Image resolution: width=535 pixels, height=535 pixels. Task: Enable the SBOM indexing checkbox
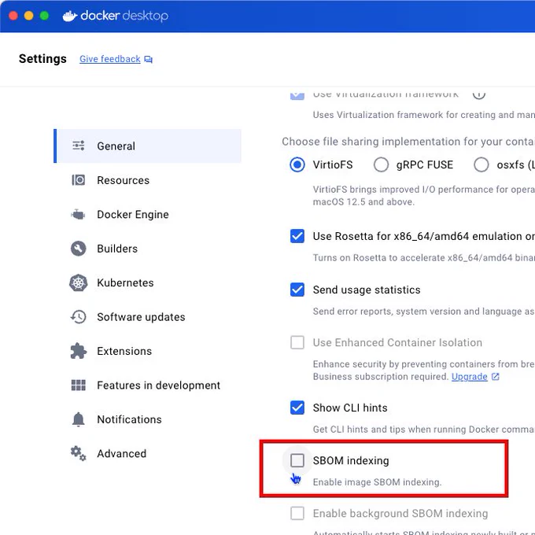click(297, 460)
